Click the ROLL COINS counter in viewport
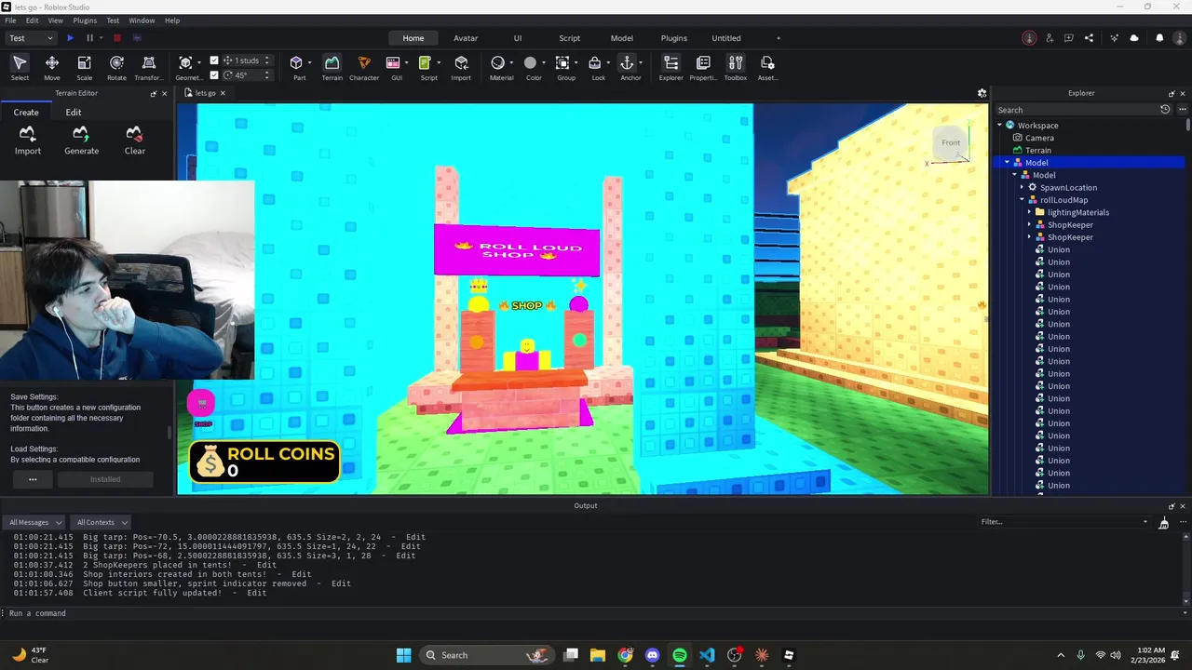 pyautogui.click(x=264, y=462)
